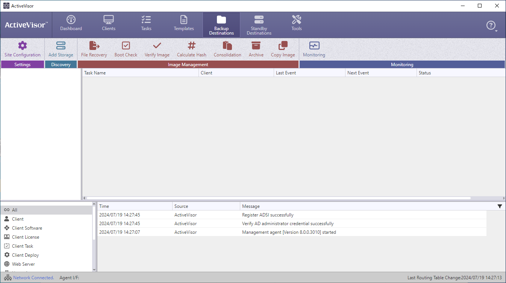The height and width of the screenshot is (283, 506).
Task: Sort by Status column header
Action: pos(461,73)
